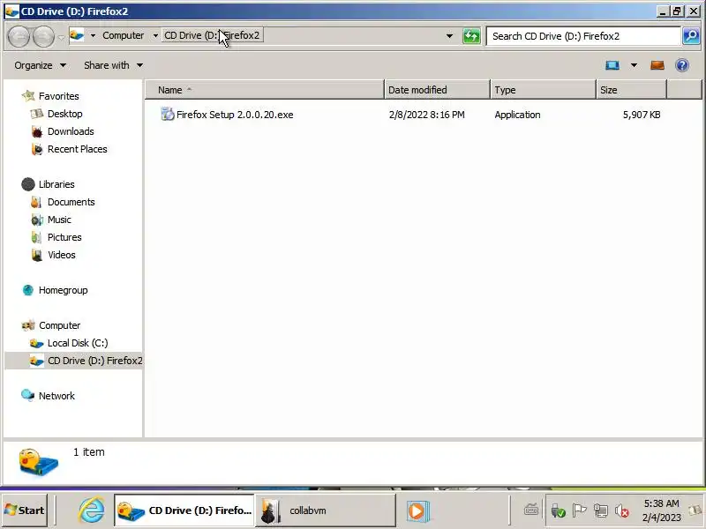The height and width of the screenshot is (529, 706).
Task: Expand arrow after Computer in address bar
Action: (x=155, y=35)
